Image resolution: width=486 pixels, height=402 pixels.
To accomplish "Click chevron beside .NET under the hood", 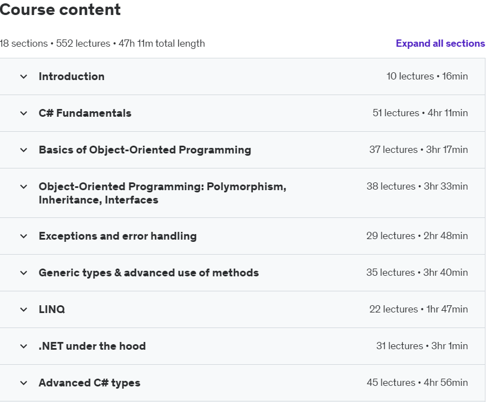I will coord(23,346).
